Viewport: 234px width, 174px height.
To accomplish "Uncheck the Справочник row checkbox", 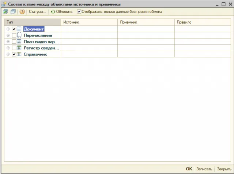I will coord(14,54).
